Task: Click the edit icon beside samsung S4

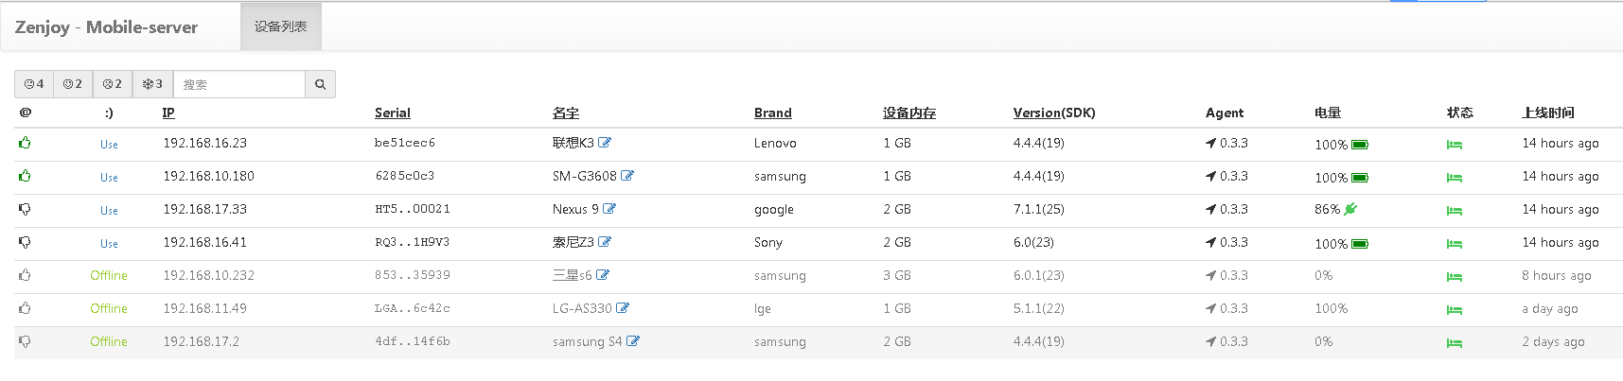Action: click(x=633, y=341)
